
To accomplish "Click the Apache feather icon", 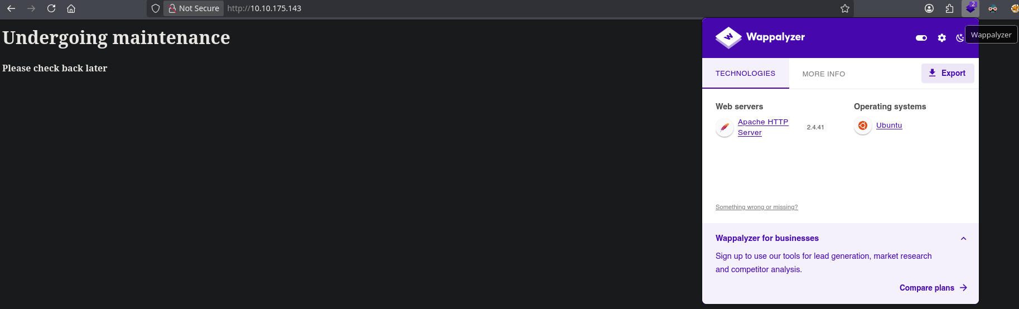I will tap(725, 127).
